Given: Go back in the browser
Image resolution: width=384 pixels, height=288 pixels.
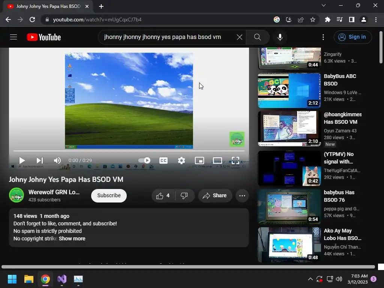Looking at the screenshot, I should pos(8,19).
